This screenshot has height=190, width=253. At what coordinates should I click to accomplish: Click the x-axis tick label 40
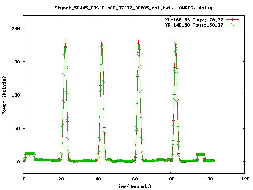pyautogui.click(x=98, y=179)
